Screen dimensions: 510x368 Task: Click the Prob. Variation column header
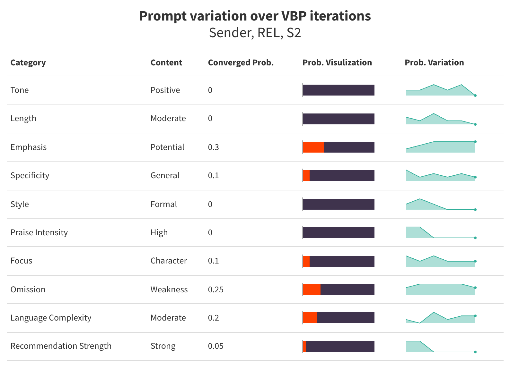pos(434,63)
